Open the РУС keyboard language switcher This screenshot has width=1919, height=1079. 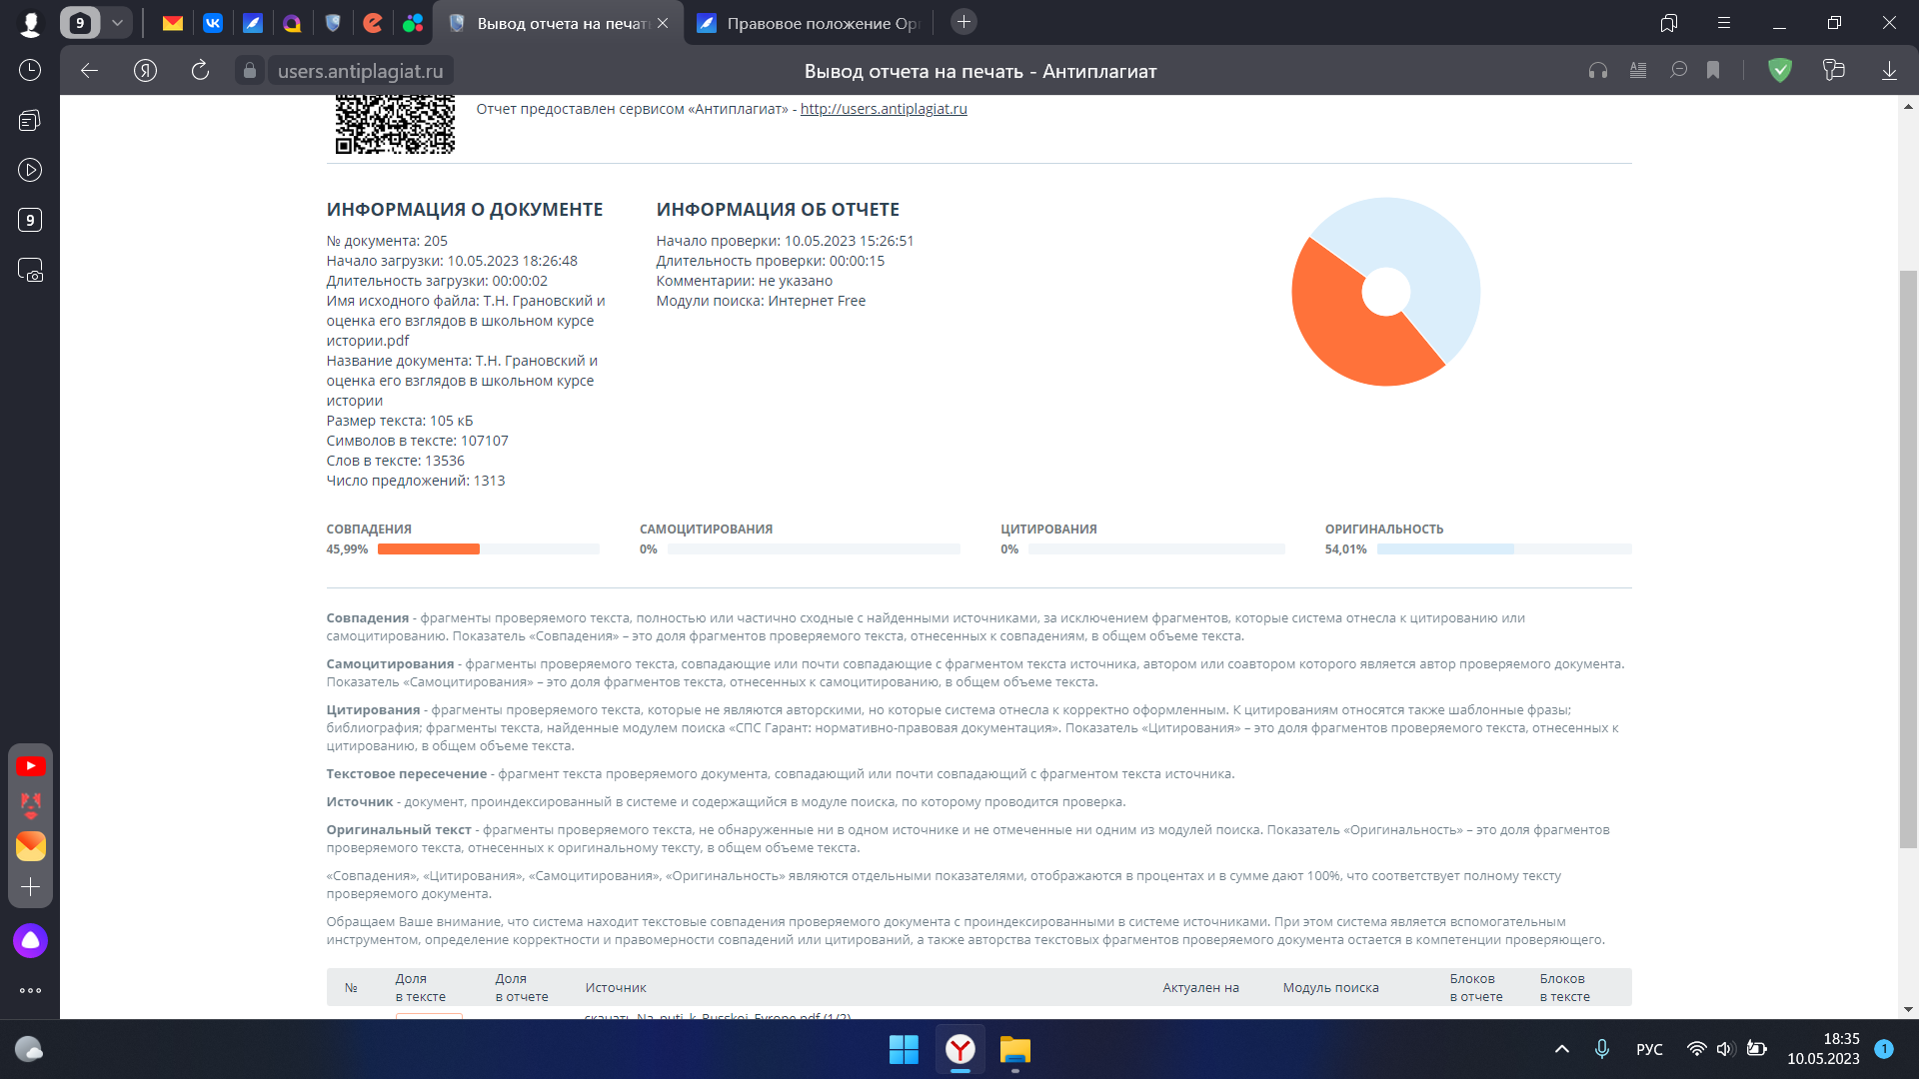click(x=1649, y=1049)
